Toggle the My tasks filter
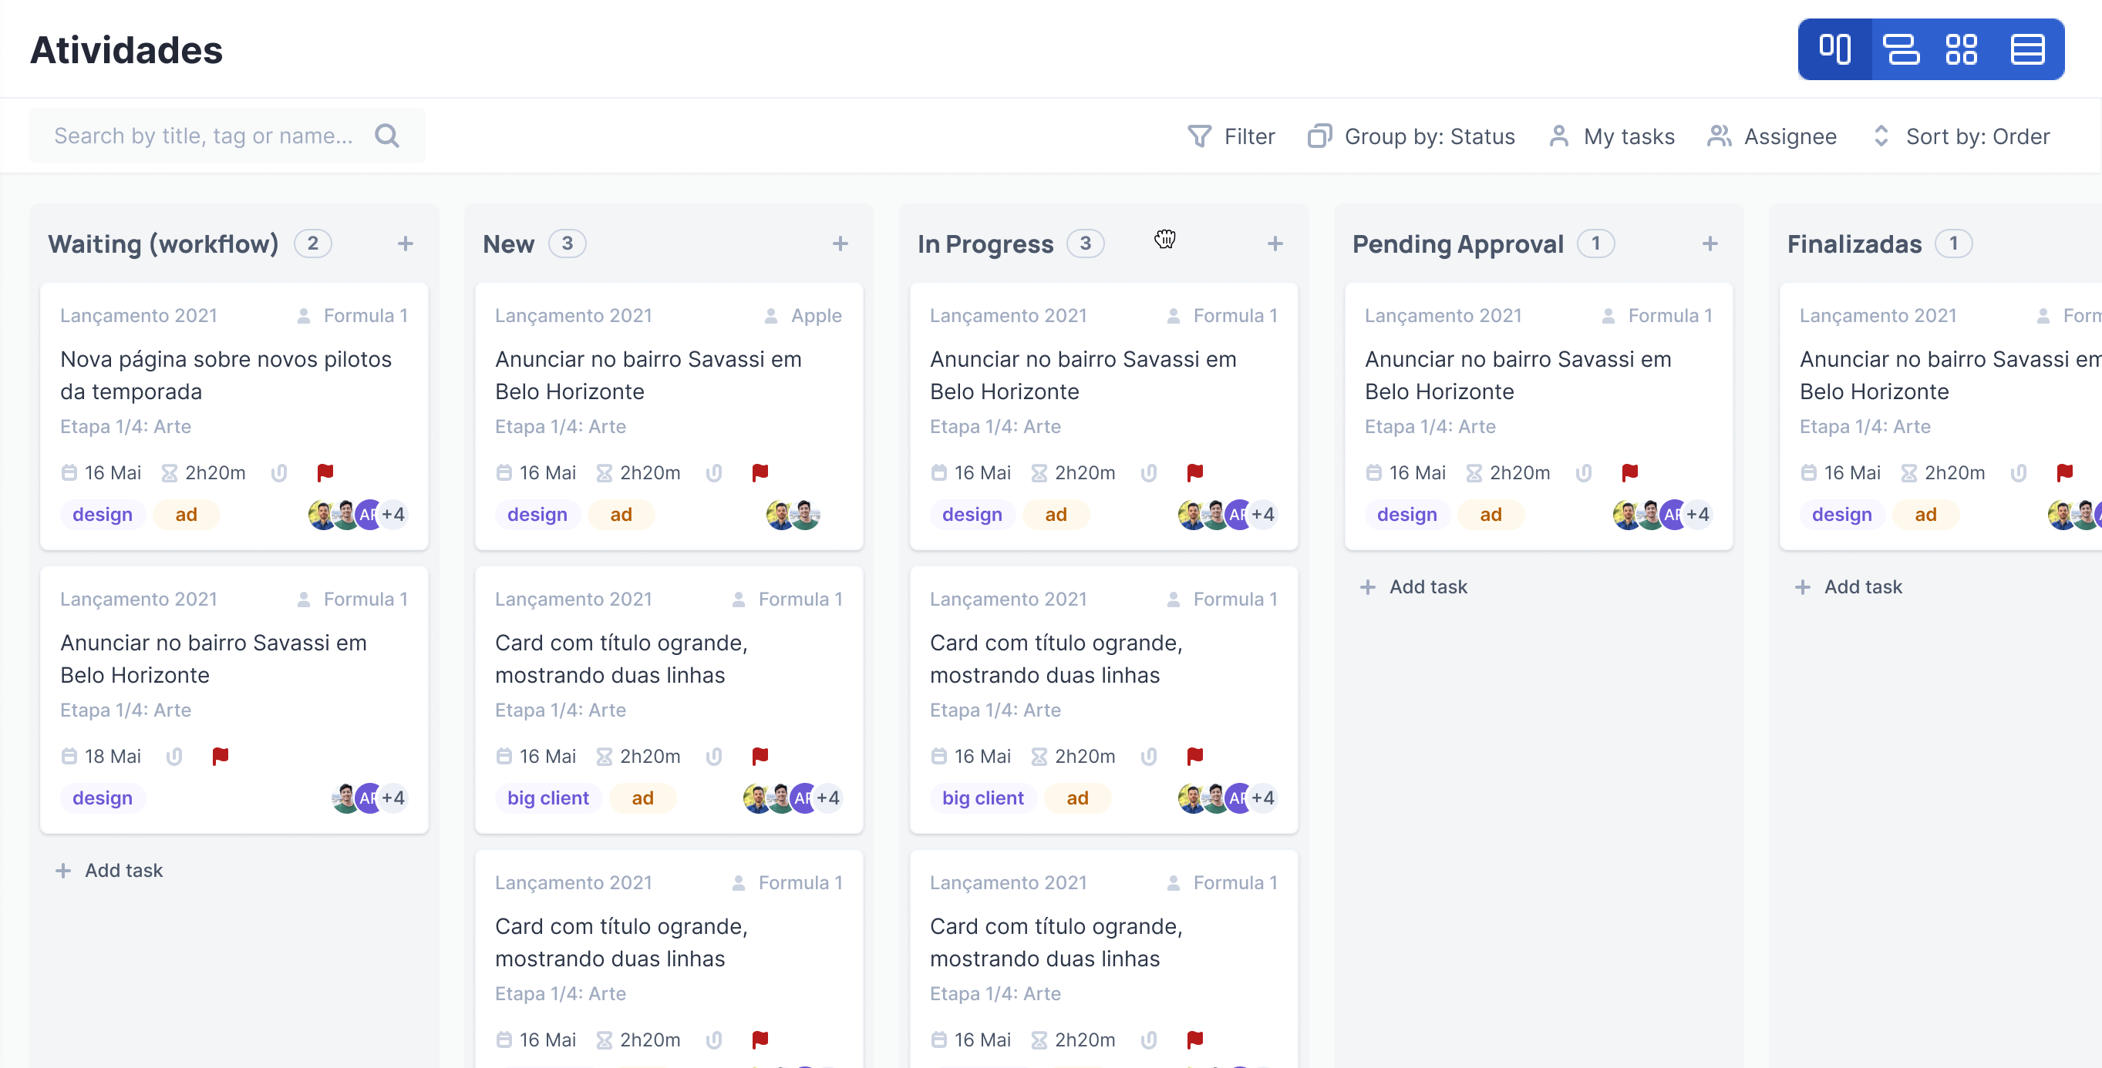2102x1068 pixels. coord(1612,136)
